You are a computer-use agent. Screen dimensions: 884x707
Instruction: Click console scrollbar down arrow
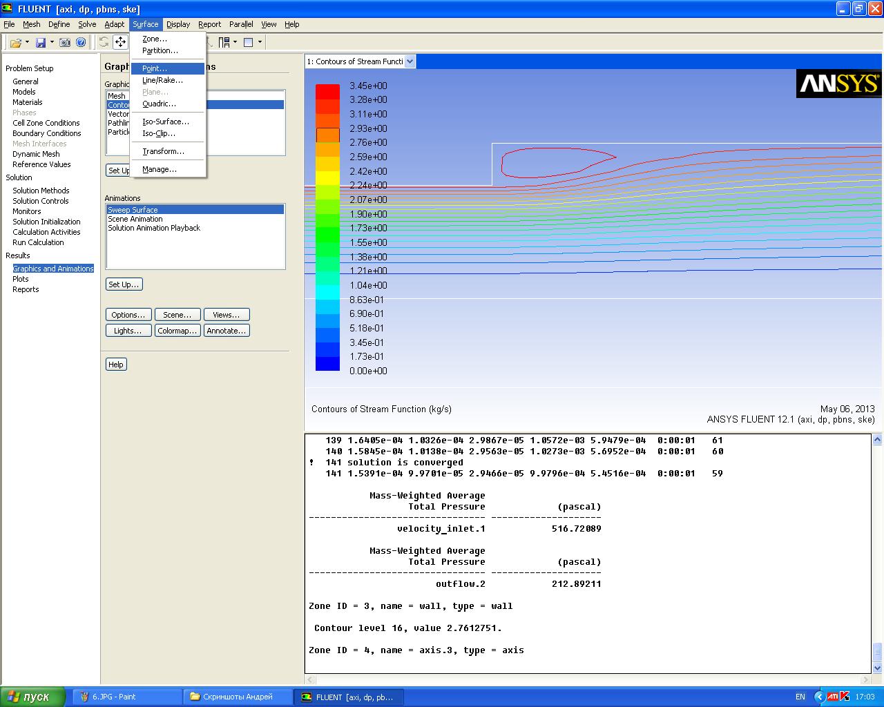pos(878,668)
